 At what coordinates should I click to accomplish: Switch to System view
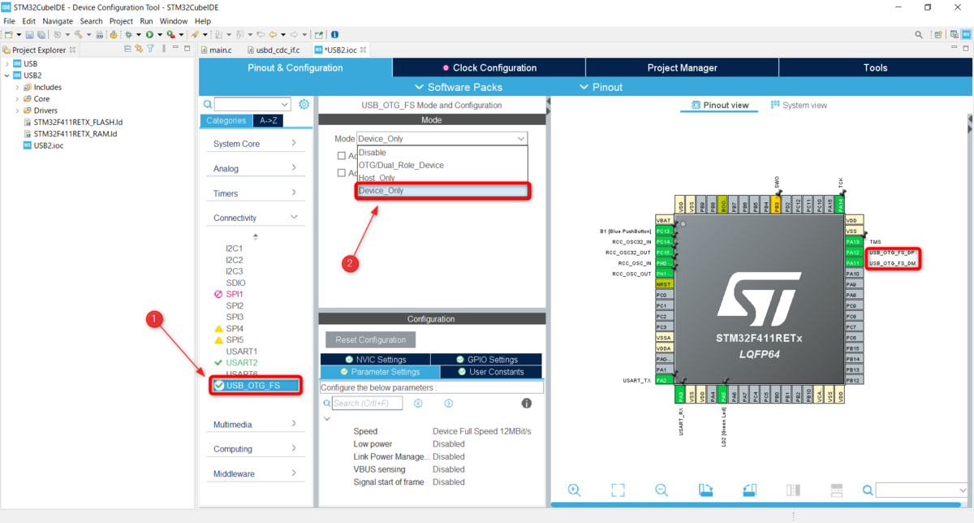click(799, 106)
